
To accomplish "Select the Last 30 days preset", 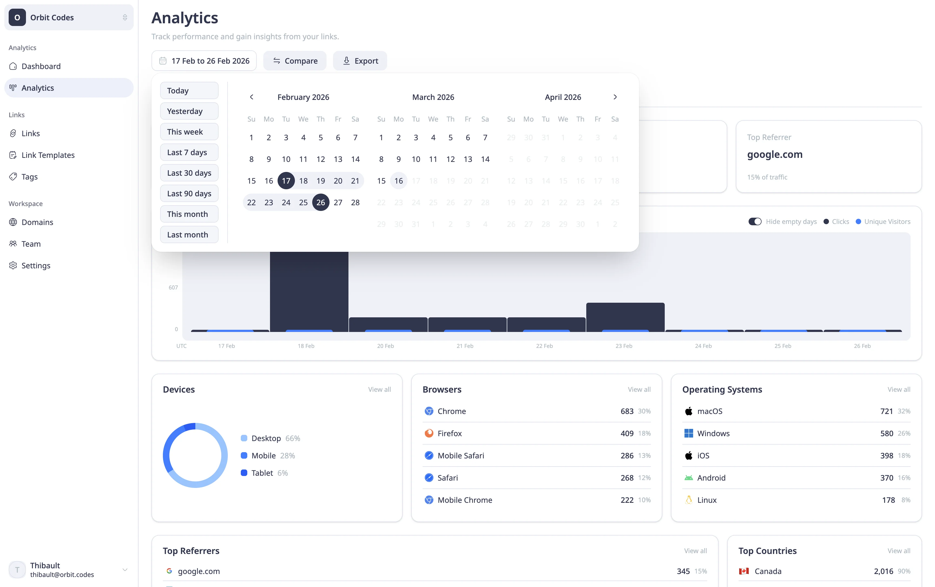I will (x=189, y=173).
